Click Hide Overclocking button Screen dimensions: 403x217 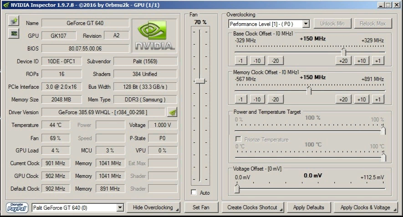[153, 207]
